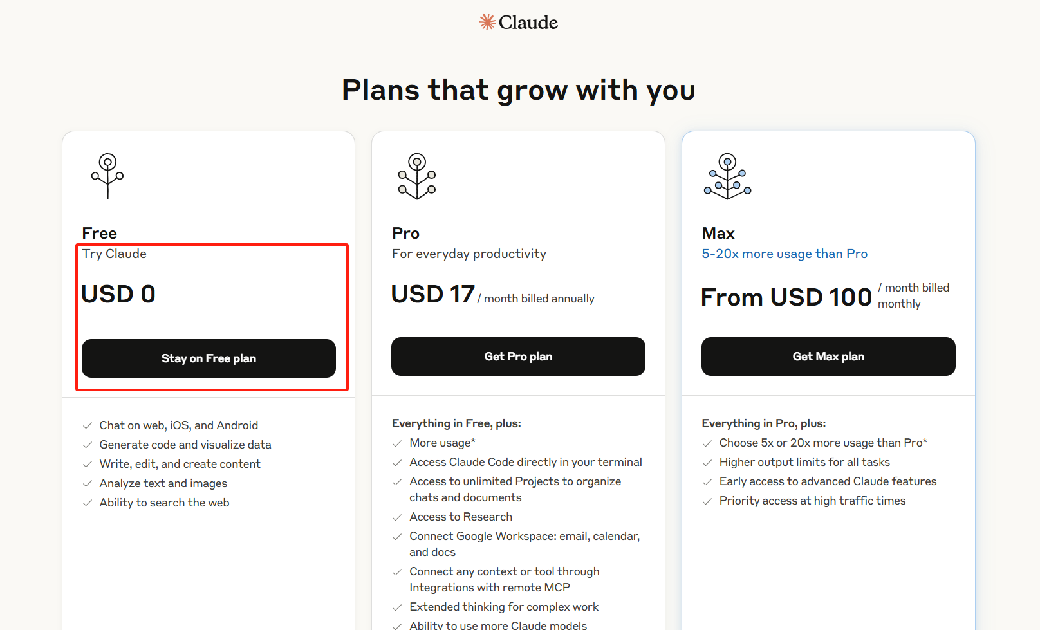This screenshot has width=1040, height=630.
Task: Click the Claude starburst logo icon
Action: (x=487, y=22)
